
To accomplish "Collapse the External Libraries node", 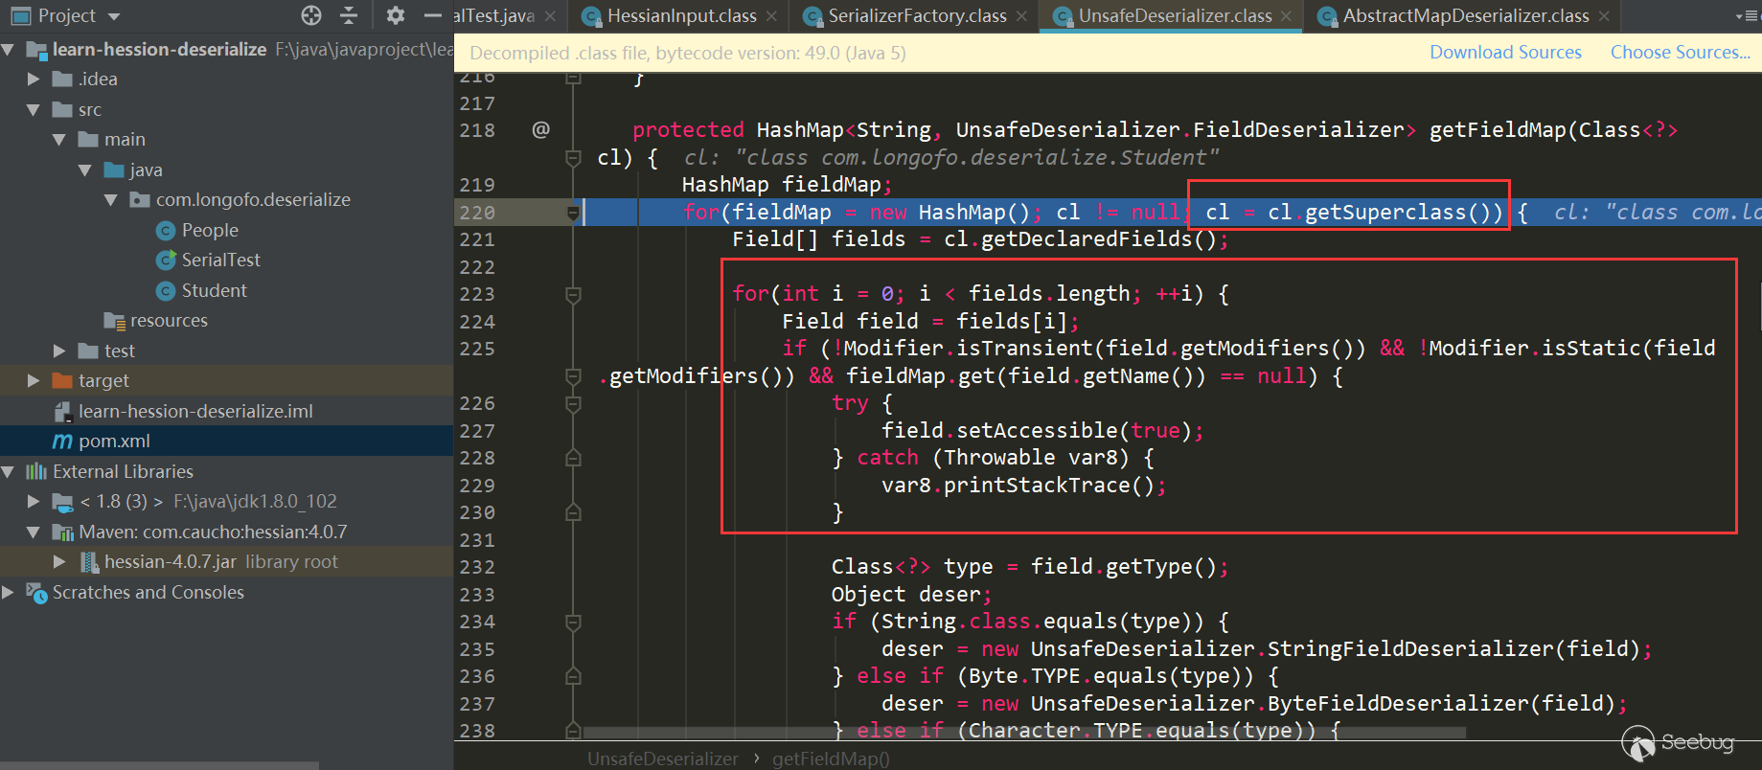I will [x=9, y=471].
